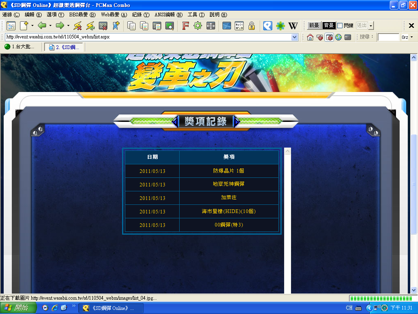
Task: Click the page scrollbar up arrow
Action: point(414,57)
